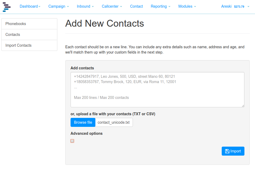Image resolution: width=255 pixels, height=173 pixels.
Task: Grab the textarea resize handle corner
Action: 243,106
